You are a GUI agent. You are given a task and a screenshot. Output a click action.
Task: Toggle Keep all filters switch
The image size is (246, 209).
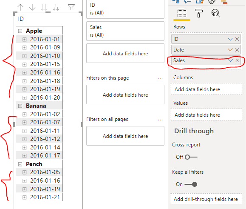click(191, 184)
